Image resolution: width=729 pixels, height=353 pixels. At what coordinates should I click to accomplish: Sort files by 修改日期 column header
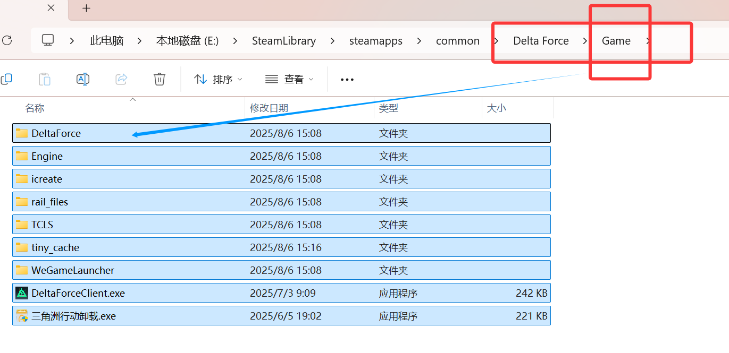[x=269, y=108]
